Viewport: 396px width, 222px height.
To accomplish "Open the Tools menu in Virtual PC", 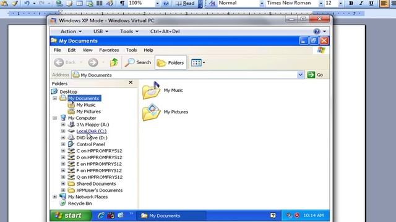I will coord(129,31).
